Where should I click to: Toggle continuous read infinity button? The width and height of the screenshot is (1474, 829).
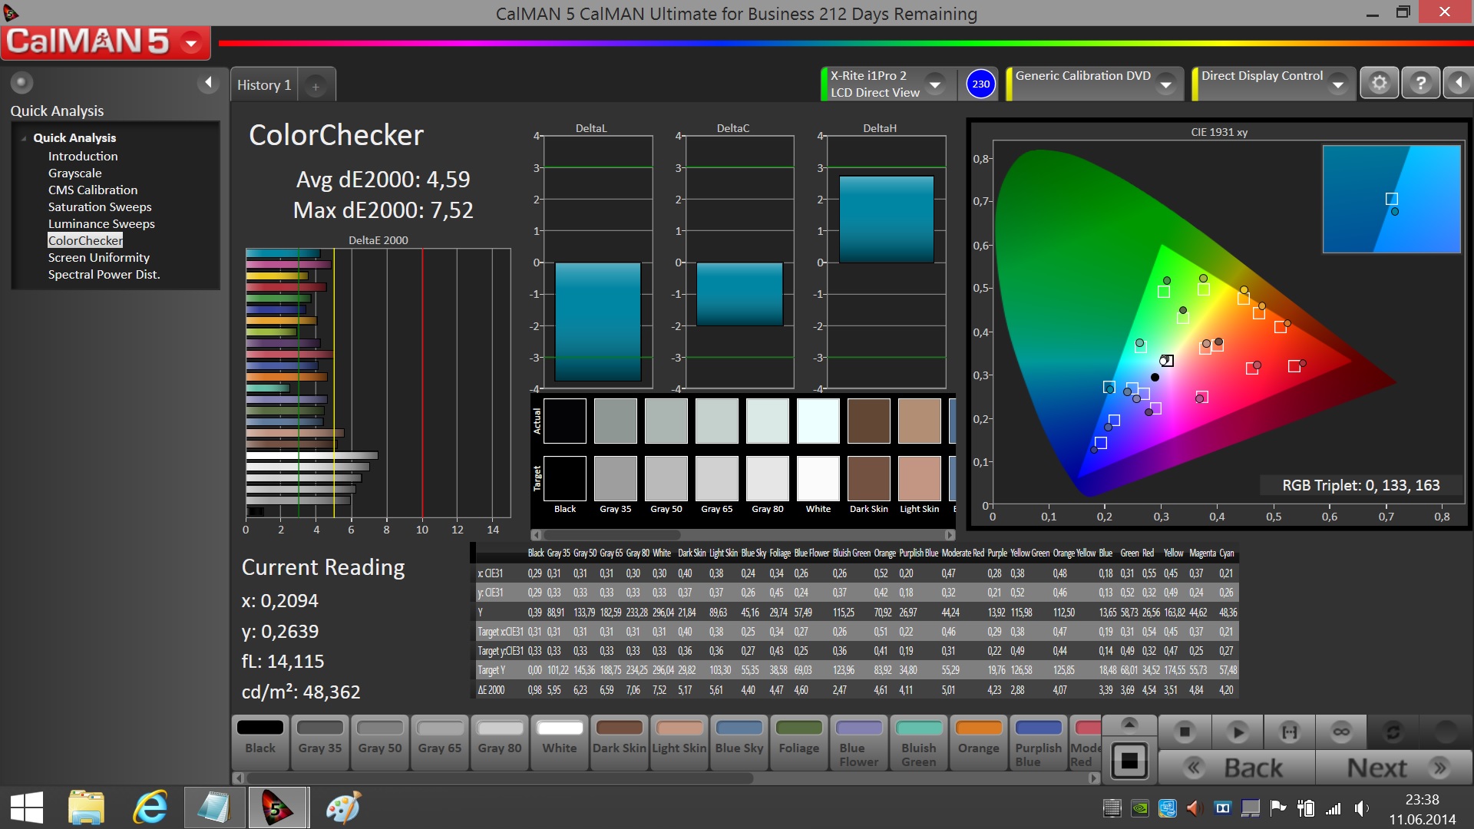click(1341, 732)
